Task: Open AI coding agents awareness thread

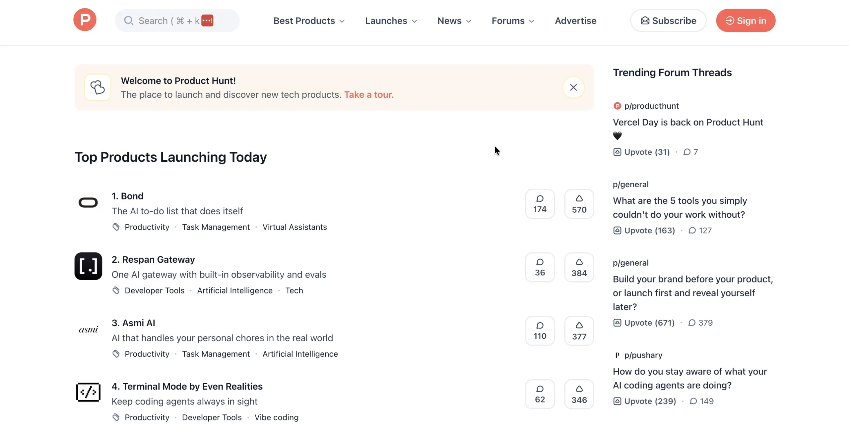Action: (690, 378)
